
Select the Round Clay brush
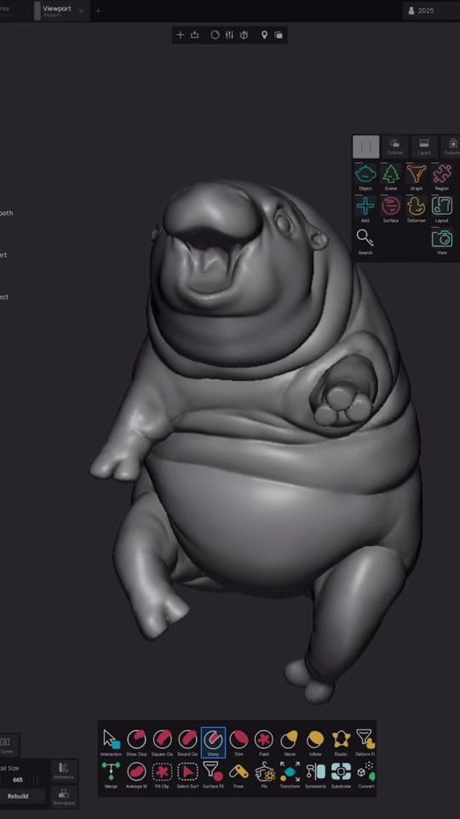coord(187,742)
